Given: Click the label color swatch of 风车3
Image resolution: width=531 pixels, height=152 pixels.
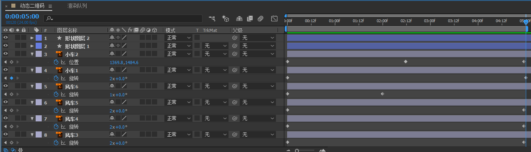Looking at the screenshot, I should coord(39,135).
